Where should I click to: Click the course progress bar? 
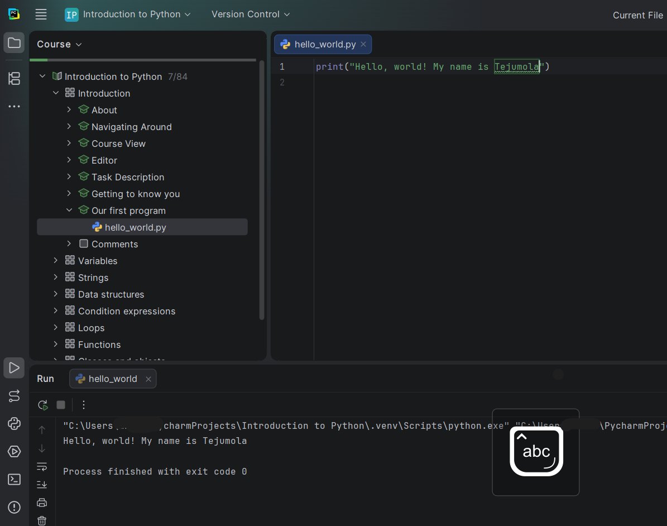click(143, 60)
